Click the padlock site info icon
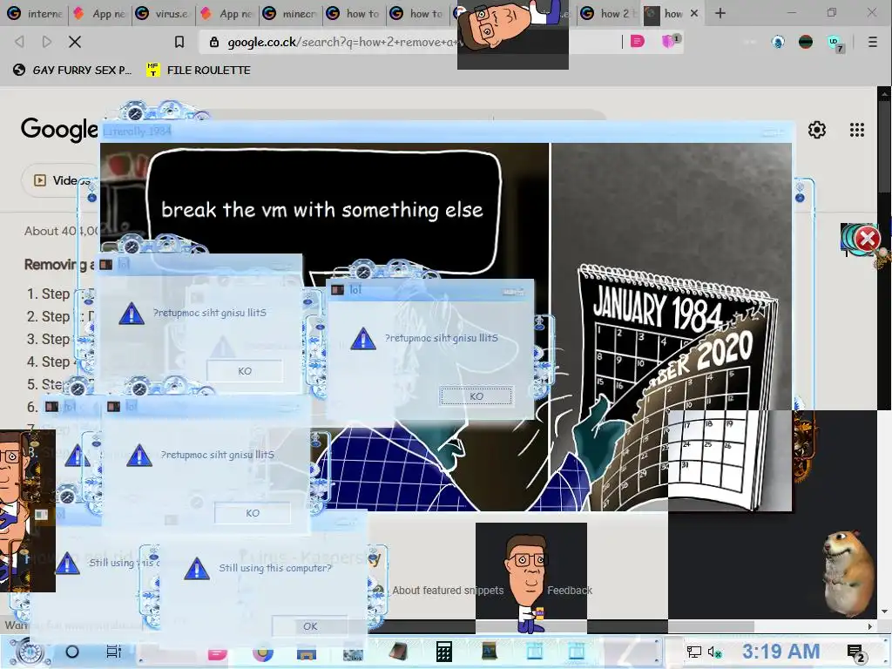 click(x=214, y=42)
